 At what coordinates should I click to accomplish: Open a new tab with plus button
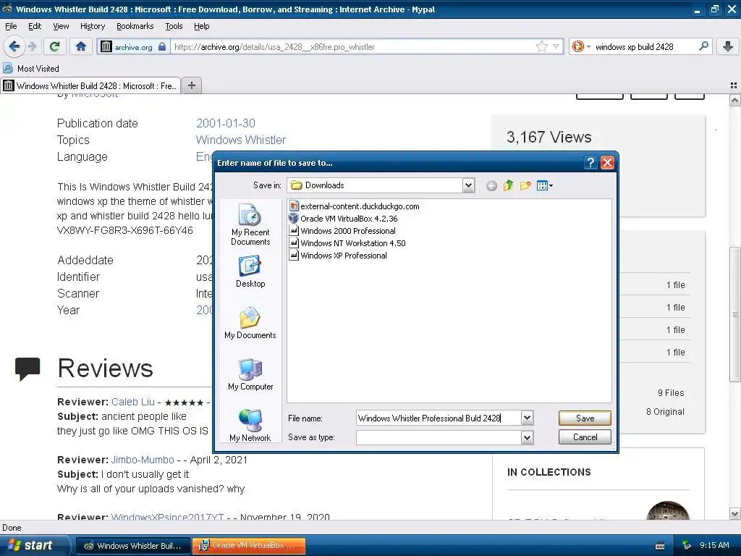191,85
